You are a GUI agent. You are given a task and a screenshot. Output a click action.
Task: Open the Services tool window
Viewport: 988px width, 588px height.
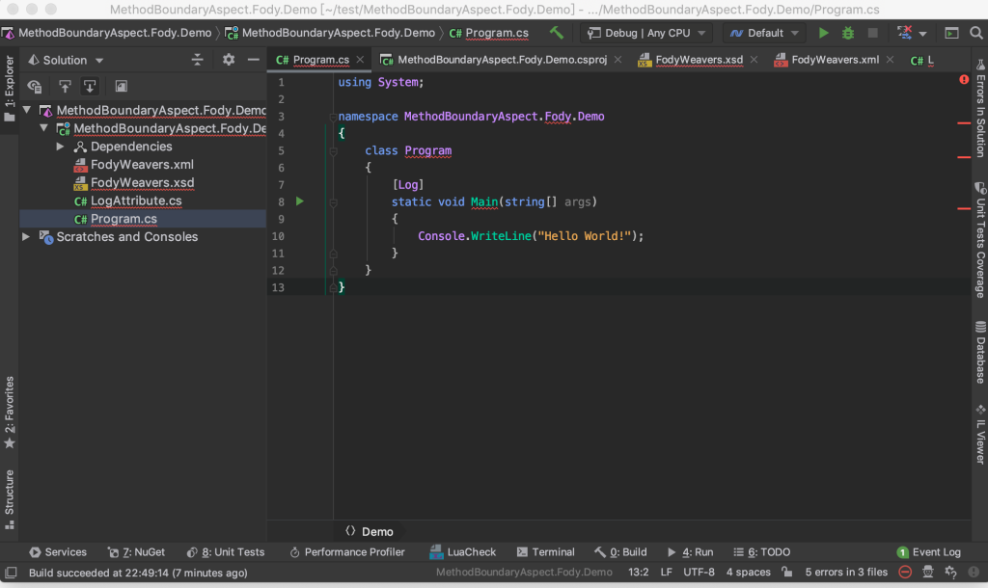[58, 552]
